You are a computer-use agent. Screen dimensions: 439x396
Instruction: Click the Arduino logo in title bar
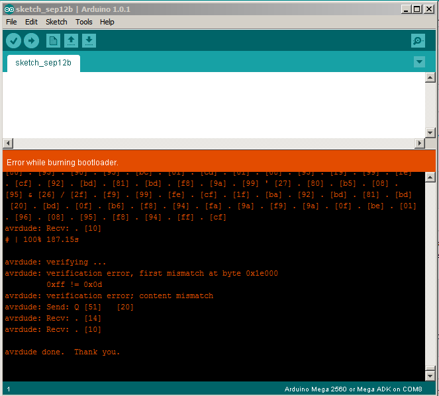[x=9, y=9]
